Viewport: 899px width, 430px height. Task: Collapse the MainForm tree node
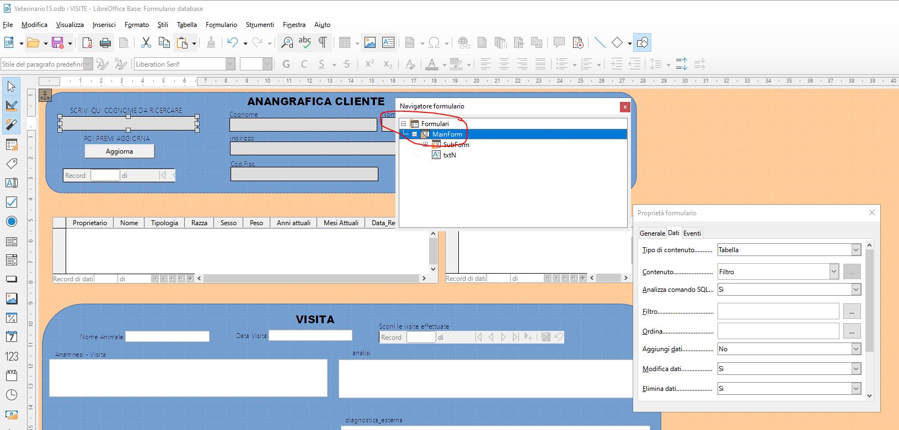click(414, 134)
